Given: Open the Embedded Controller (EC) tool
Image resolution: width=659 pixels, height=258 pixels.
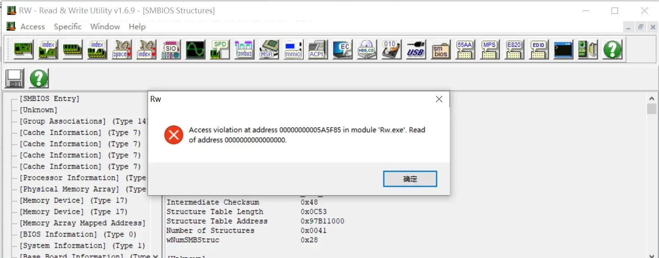Looking at the screenshot, I should click(x=342, y=49).
